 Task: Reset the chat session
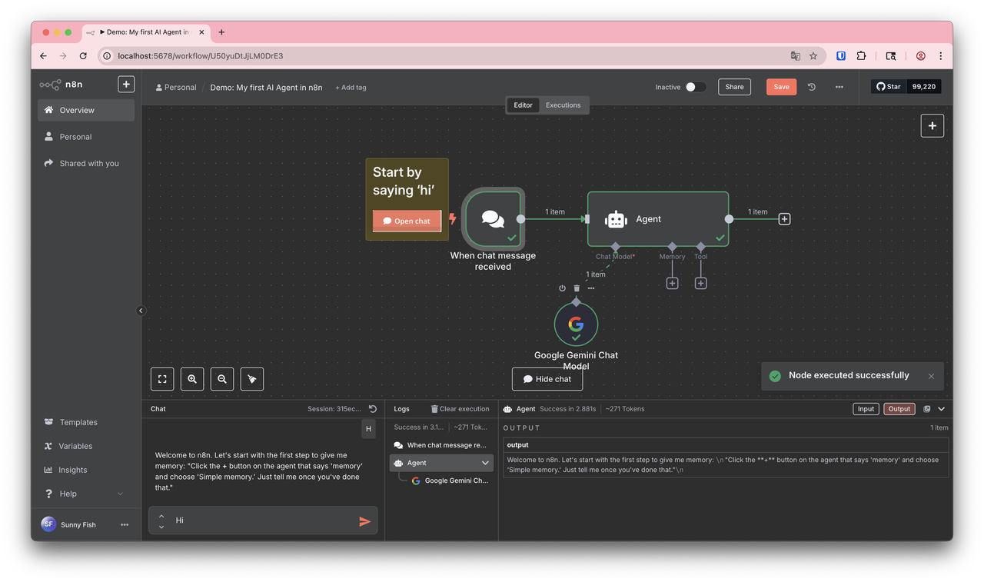pyautogui.click(x=373, y=409)
